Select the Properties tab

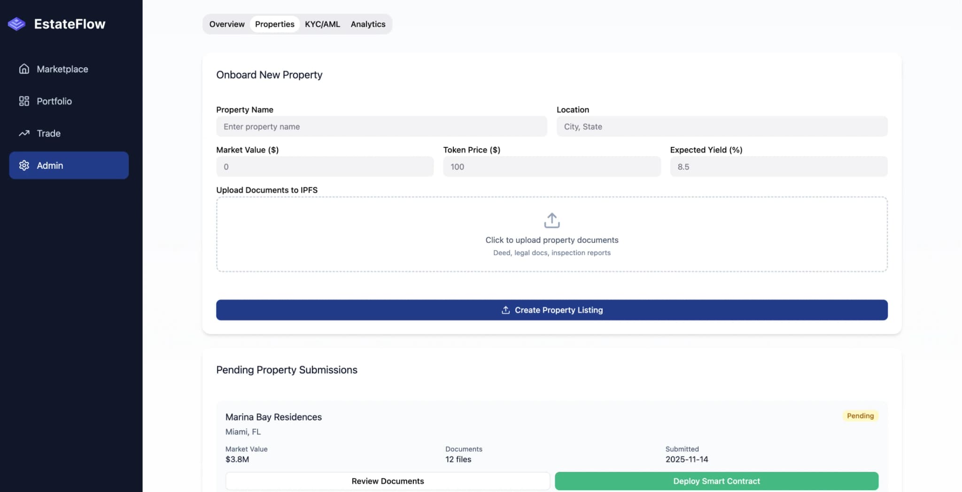coord(274,24)
